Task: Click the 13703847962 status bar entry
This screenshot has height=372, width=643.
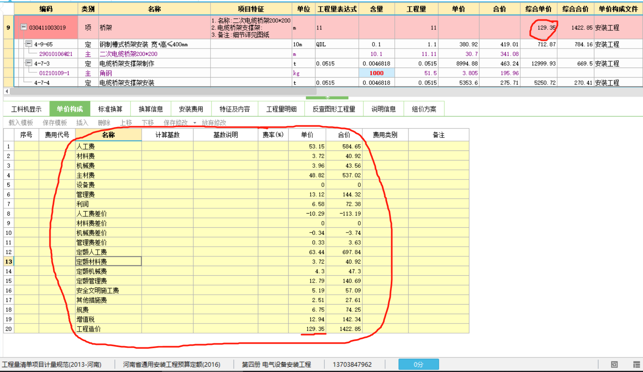Action: tap(352, 364)
